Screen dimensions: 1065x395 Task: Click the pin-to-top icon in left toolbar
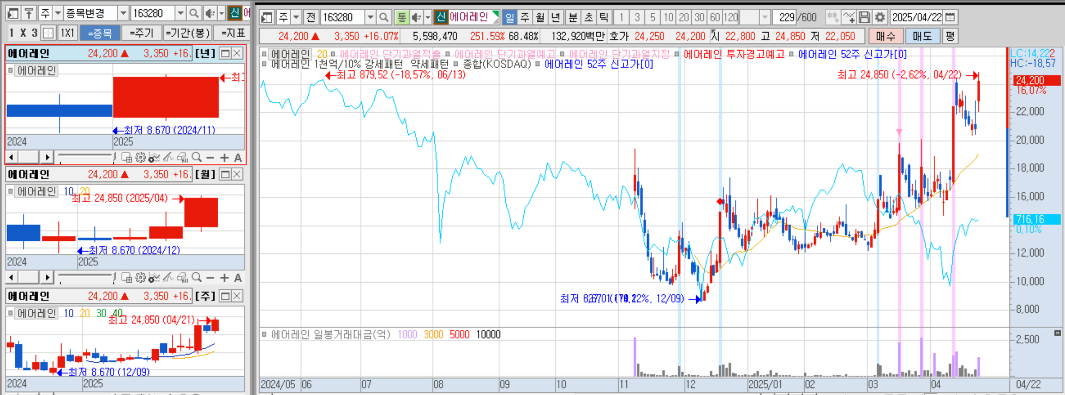[x=29, y=13]
